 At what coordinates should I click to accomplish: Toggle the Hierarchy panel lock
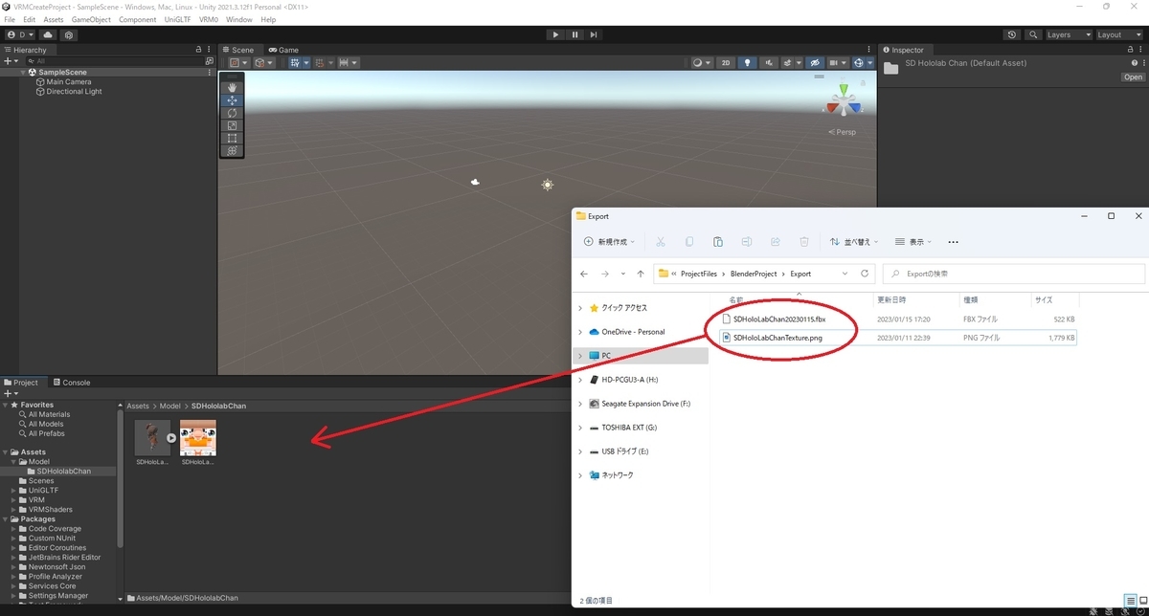pos(198,50)
